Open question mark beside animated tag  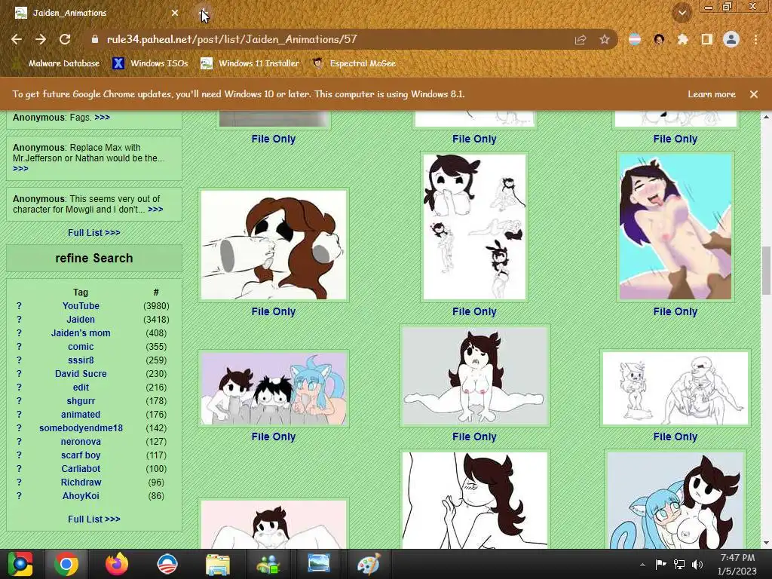tap(19, 415)
